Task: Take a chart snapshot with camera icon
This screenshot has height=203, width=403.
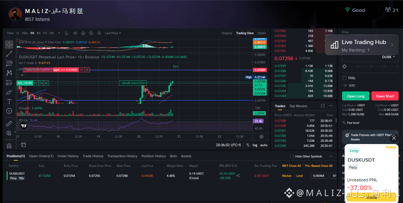Action: click(x=83, y=33)
